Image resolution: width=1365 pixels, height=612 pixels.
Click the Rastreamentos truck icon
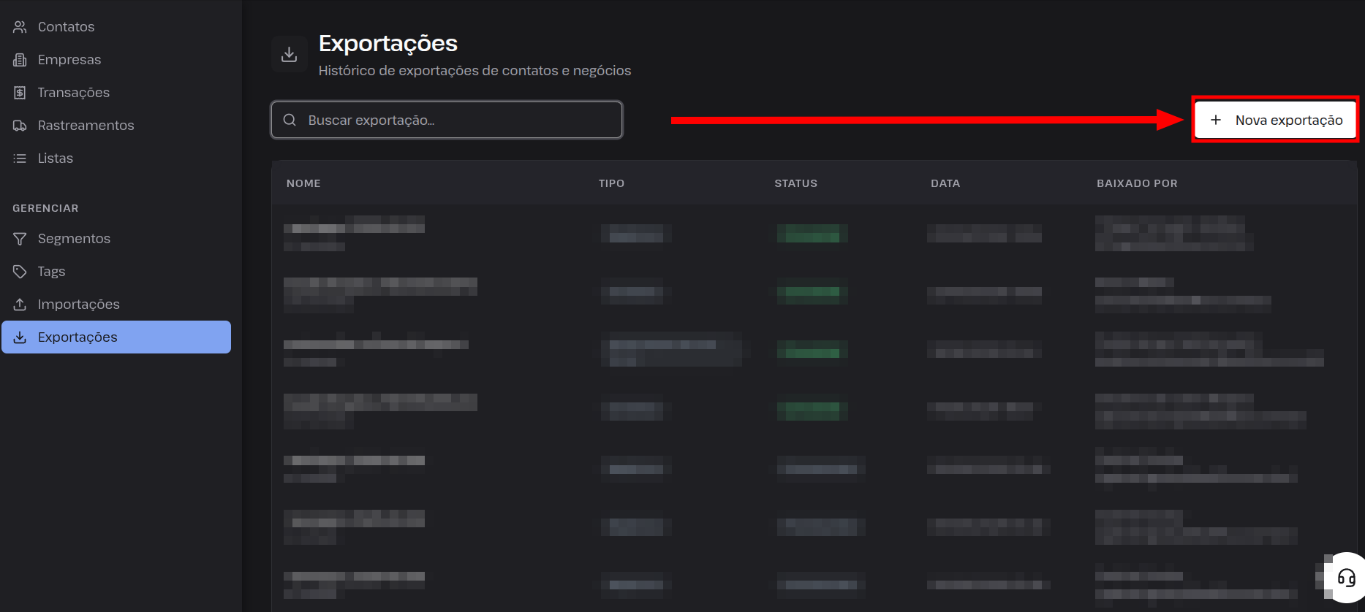click(x=20, y=126)
